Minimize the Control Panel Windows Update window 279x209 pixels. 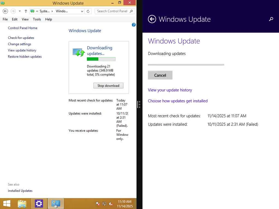(113, 3)
